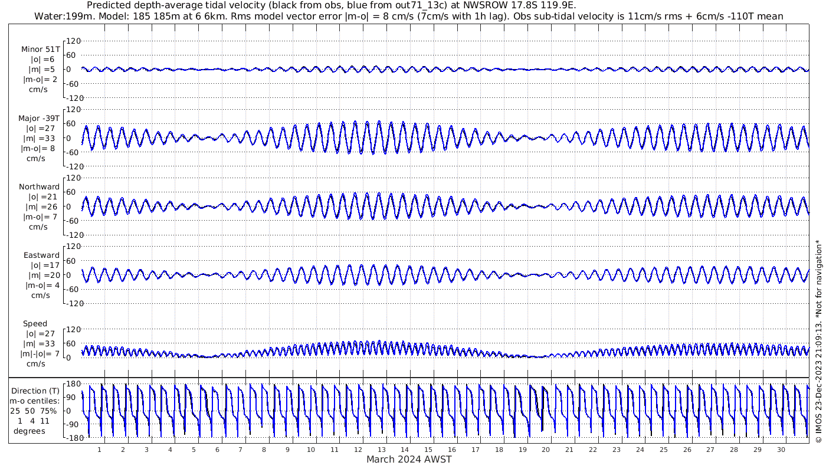Click the "Major -39T" panel label
The height and width of the screenshot is (472, 826).
pyautogui.click(x=39, y=118)
